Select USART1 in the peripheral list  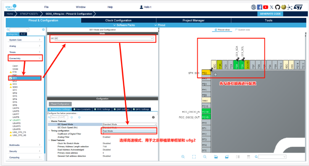16,120
